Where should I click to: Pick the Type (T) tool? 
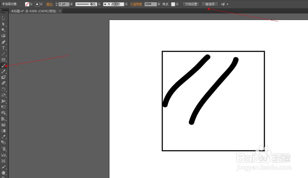click(x=3, y=48)
